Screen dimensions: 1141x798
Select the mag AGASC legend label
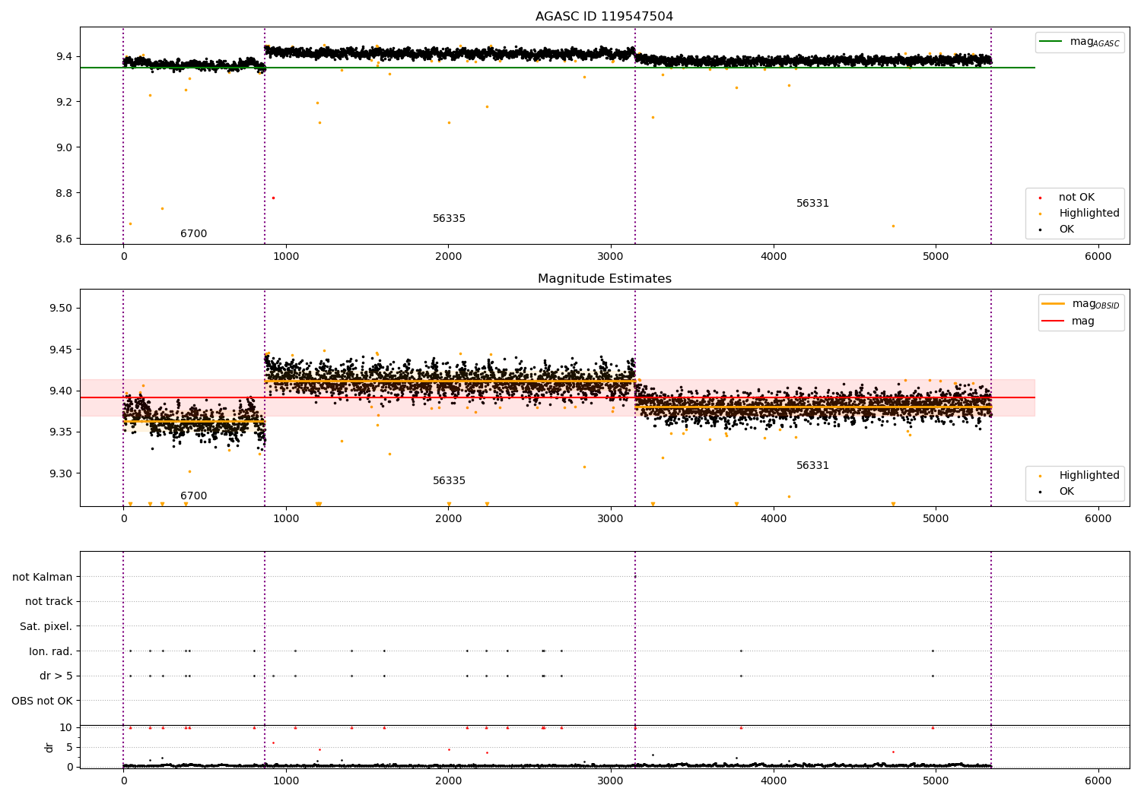[x=1095, y=42]
